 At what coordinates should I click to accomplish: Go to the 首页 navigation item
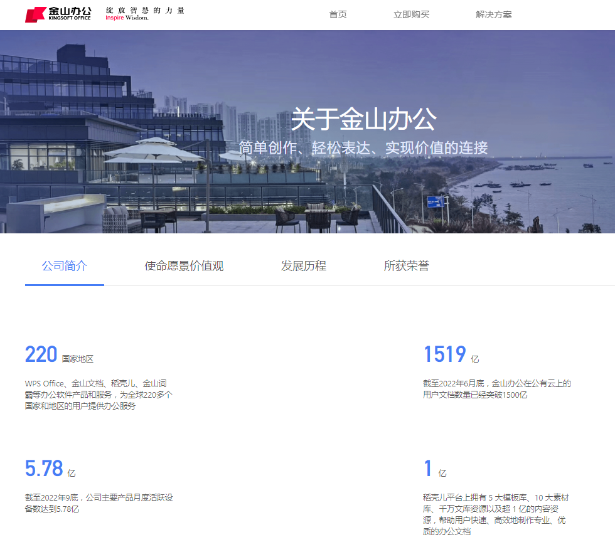point(338,14)
